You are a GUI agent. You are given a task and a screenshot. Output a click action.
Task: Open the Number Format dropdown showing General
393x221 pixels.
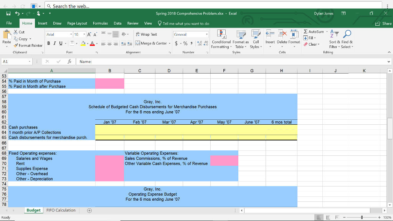tap(190, 34)
